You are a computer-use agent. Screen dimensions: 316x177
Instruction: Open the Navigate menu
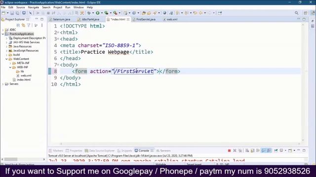34,7
